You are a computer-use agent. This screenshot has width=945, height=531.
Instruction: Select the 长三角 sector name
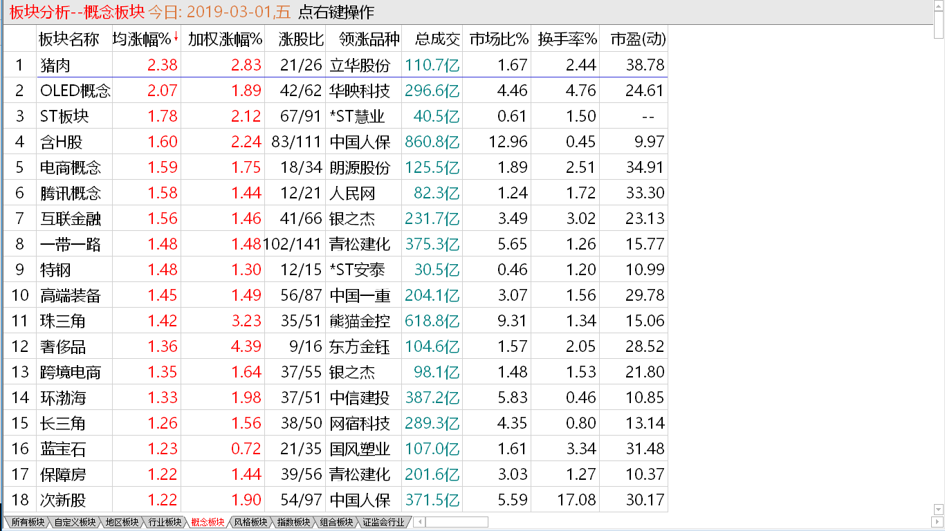tap(63, 423)
